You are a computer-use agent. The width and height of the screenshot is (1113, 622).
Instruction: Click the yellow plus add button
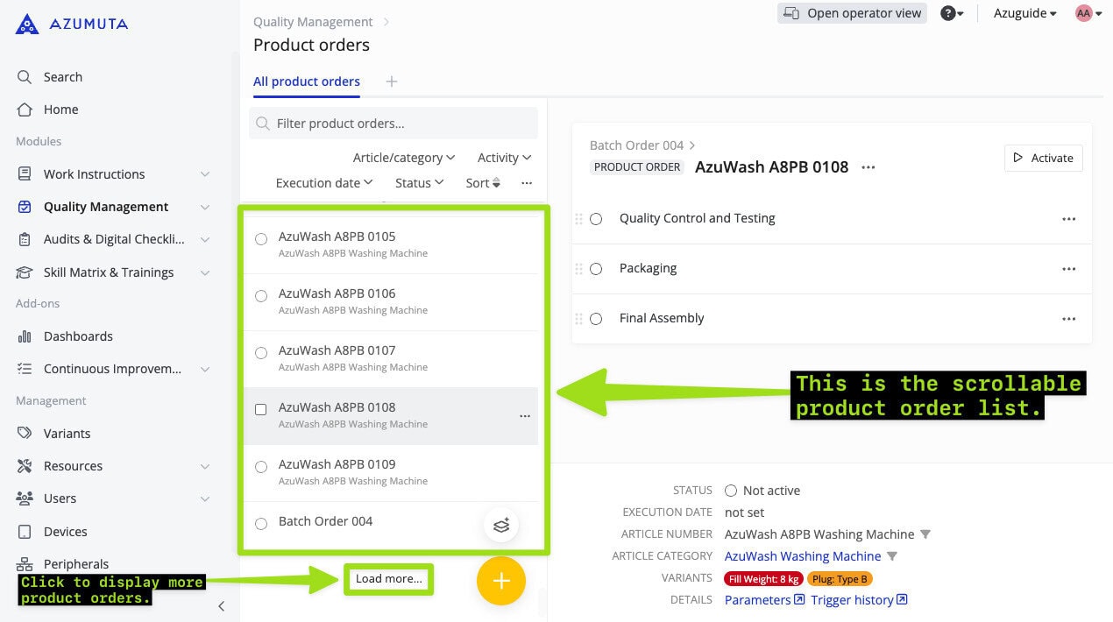click(x=500, y=581)
